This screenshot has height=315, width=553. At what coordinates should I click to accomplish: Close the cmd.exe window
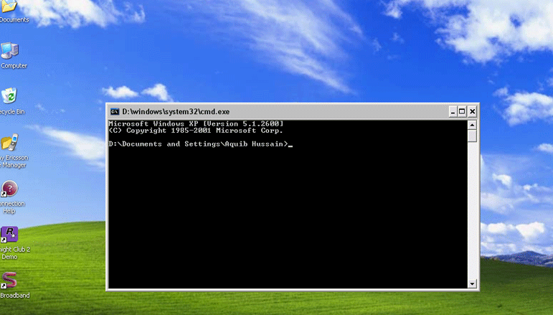(x=473, y=112)
